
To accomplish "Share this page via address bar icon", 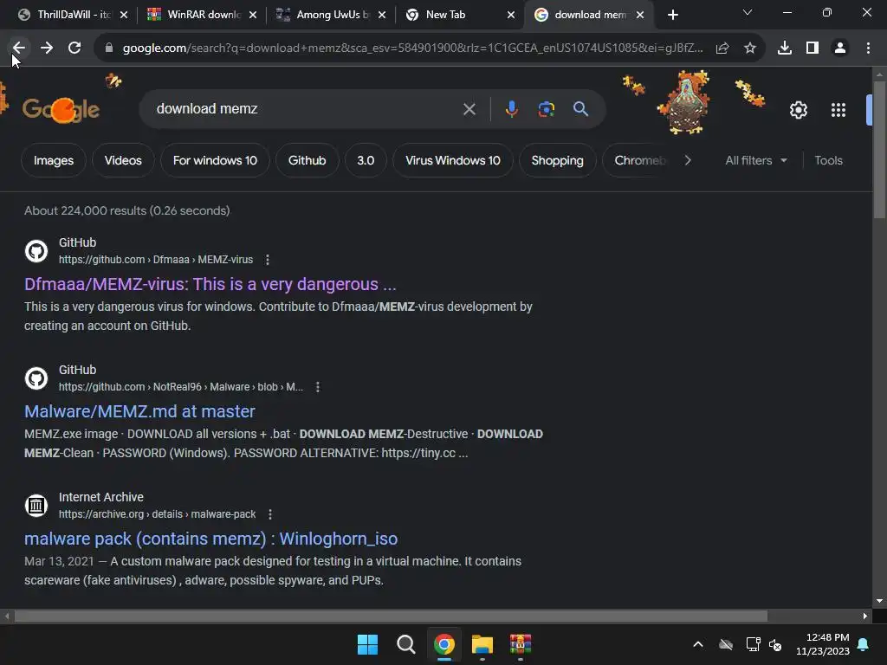I will [722, 48].
